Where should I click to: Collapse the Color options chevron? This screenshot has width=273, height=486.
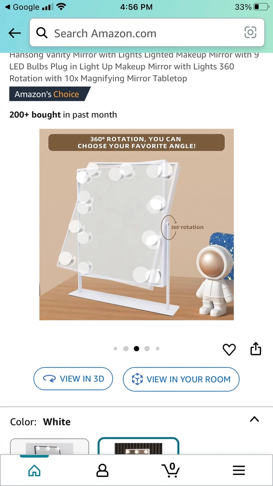[254, 419]
